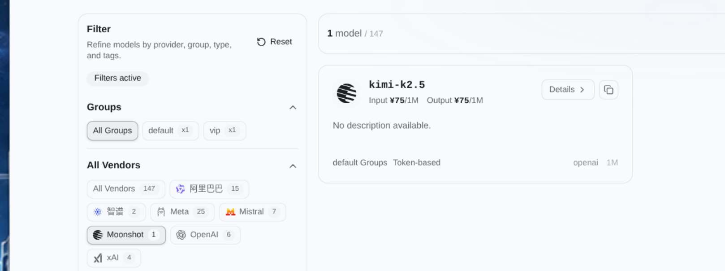
Task: Click the kimi-k2.5 model title
Action: pyautogui.click(x=397, y=85)
